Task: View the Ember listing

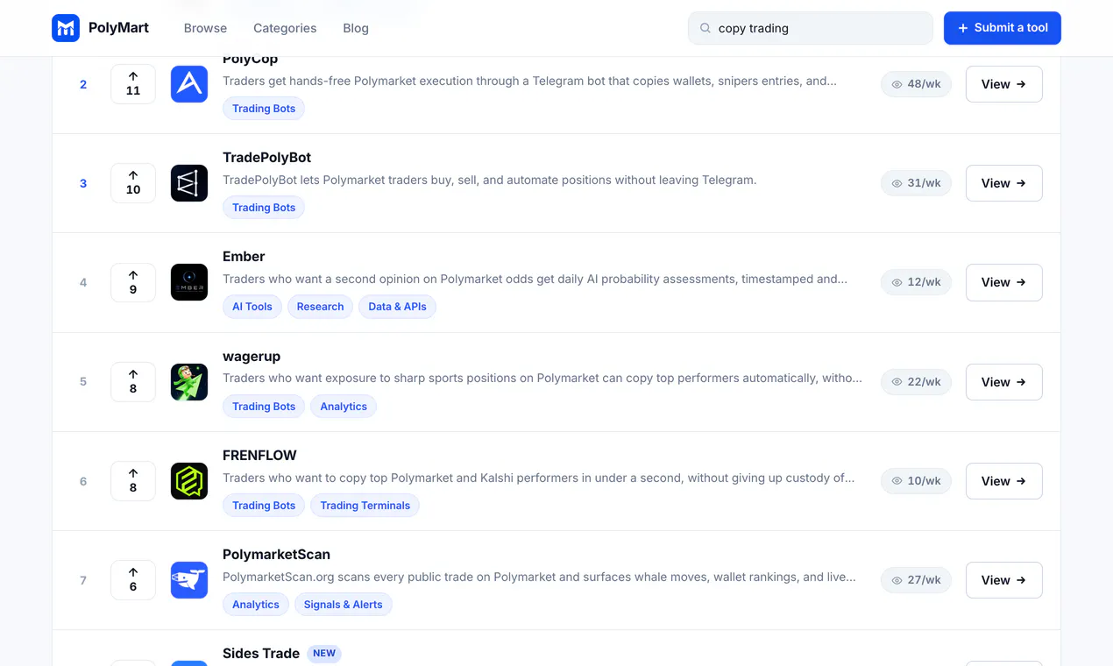Action: pos(1004,282)
